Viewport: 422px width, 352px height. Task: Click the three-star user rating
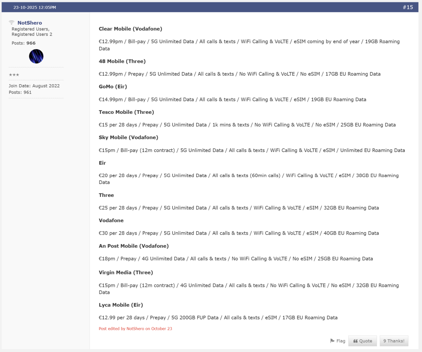point(14,75)
